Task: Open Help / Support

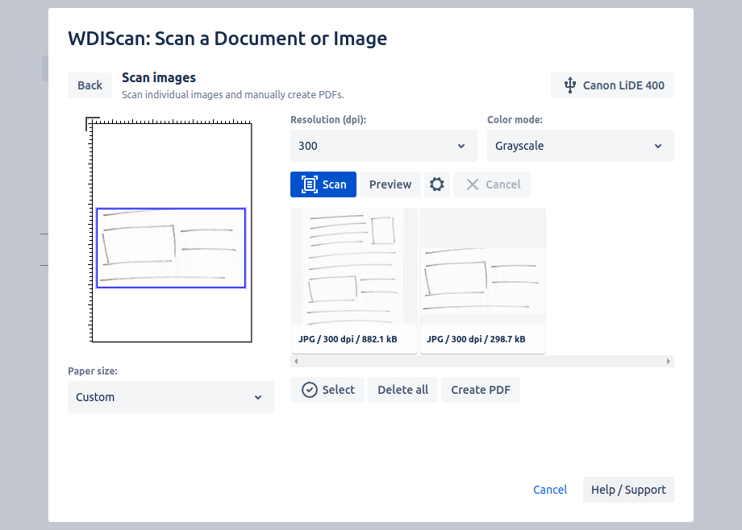Action: [x=628, y=490]
